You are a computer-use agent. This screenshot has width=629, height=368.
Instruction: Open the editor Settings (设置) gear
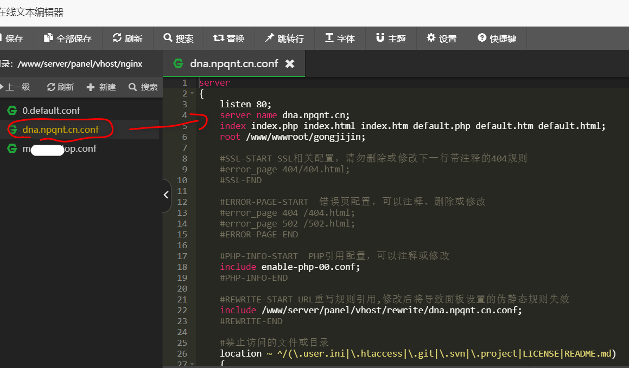(x=442, y=38)
